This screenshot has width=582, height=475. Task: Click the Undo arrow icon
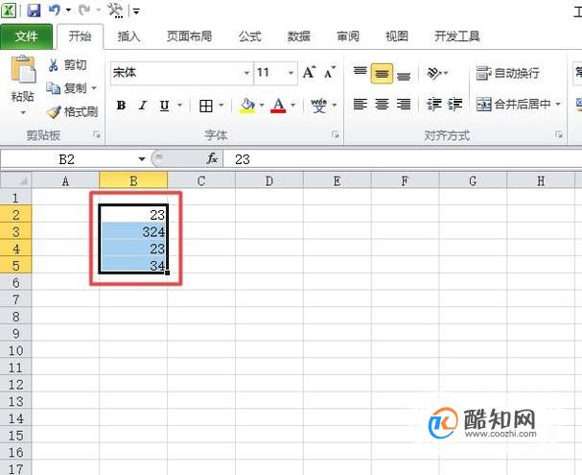click(55, 10)
